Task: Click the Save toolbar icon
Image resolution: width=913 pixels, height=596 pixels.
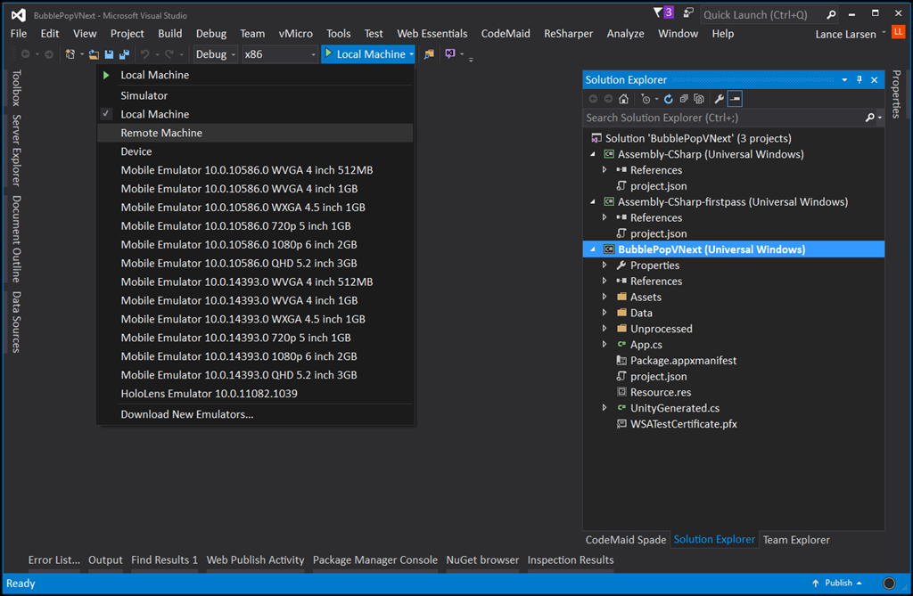Action: 109,54
